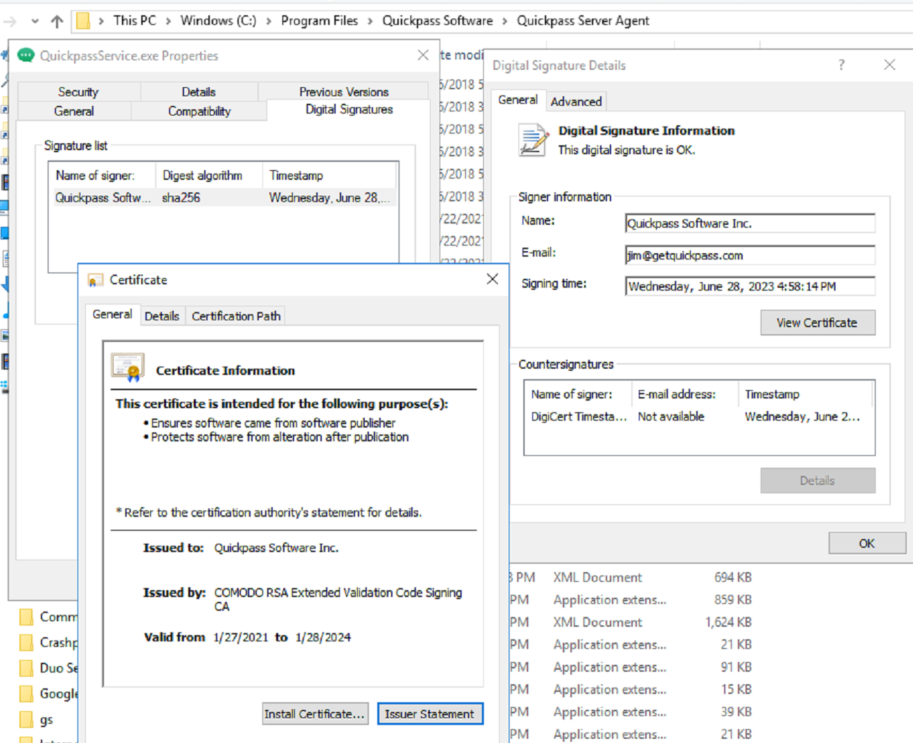Select General tab in Digital Signature Details
The image size is (913, 743).
518,100
